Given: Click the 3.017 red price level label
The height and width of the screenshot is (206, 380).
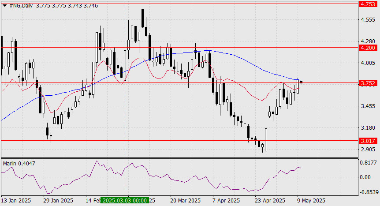Looking at the screenshot, I should [368, 141].
